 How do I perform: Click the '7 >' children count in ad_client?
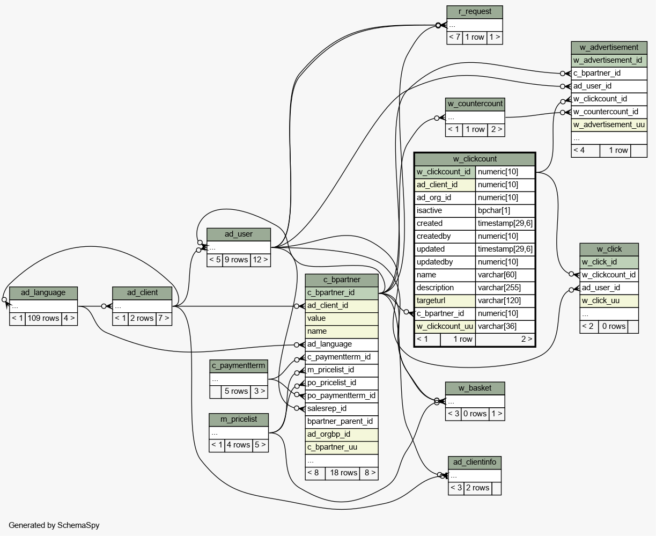[x=164, y=318]
